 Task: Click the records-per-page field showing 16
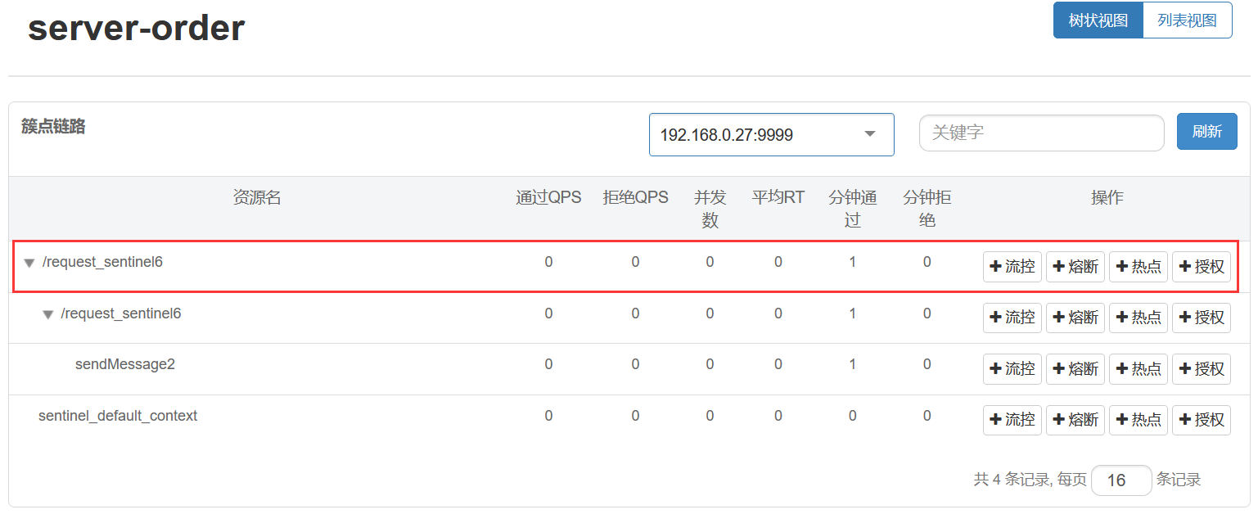(1121, 480)
